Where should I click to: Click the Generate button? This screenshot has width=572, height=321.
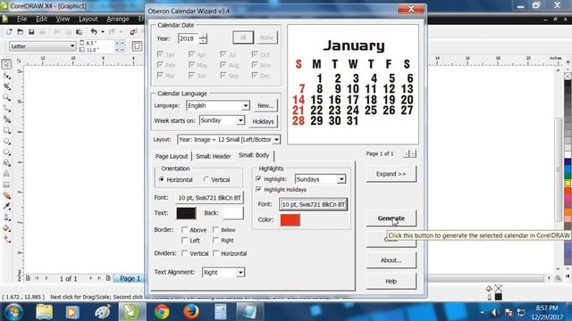[391, 218]
